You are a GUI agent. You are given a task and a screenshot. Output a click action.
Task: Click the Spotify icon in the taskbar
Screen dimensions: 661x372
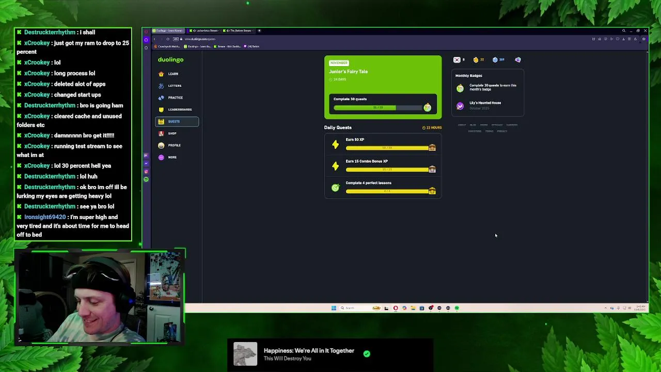457,308
